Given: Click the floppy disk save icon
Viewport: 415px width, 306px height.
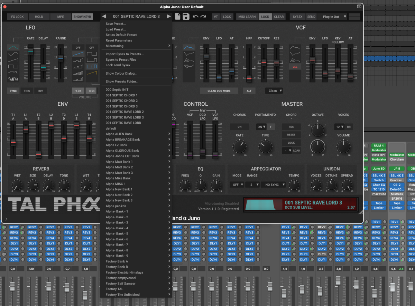Looking at the screenshot, I should point(186,16).
